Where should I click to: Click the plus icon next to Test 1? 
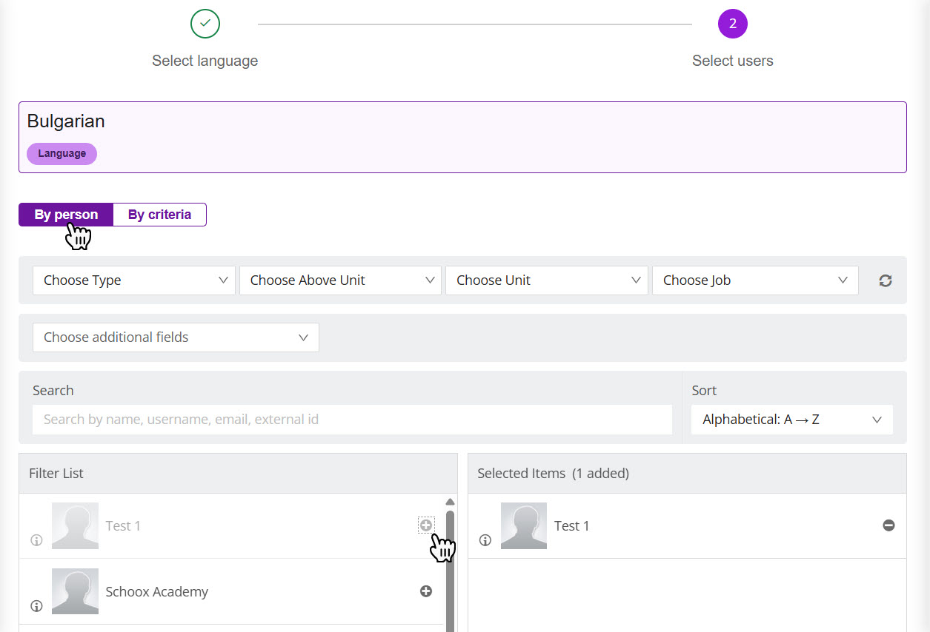(x=426, y=525)
